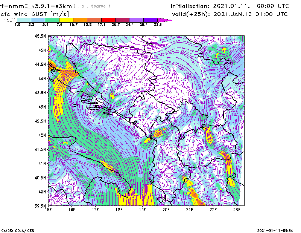Viewport: 301px width, 233px height.
Task: Click the magenta arrow end of colorbar
Action: coord(164,20)
